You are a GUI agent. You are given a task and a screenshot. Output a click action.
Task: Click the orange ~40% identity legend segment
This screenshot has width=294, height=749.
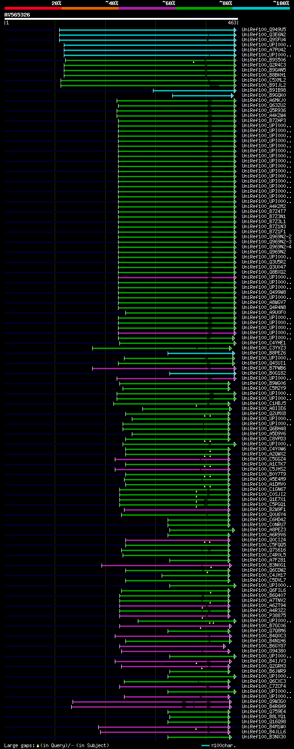[90, 8]
